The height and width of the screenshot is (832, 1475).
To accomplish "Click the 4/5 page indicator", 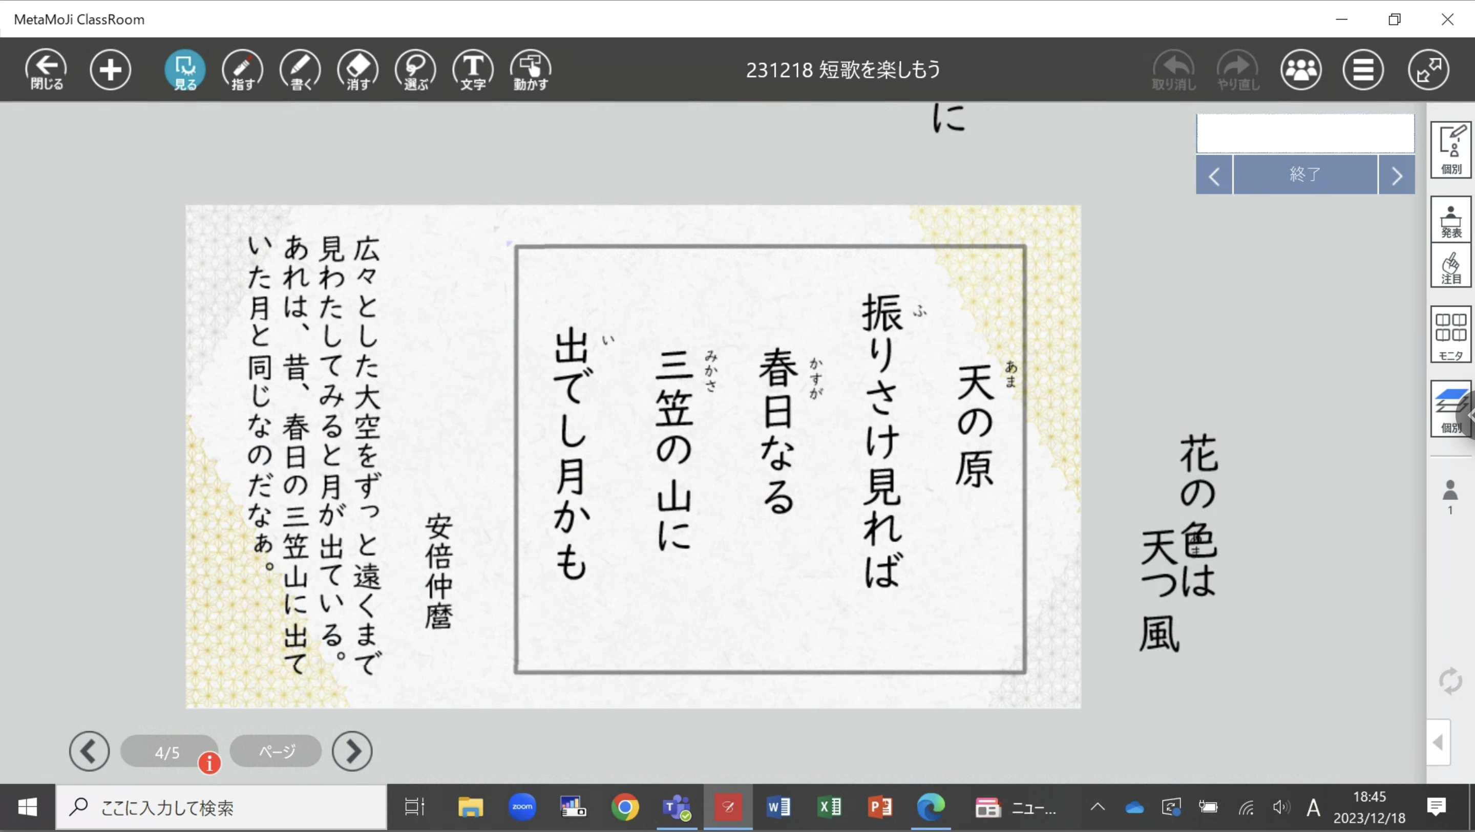I will click(x=167, y=752).
